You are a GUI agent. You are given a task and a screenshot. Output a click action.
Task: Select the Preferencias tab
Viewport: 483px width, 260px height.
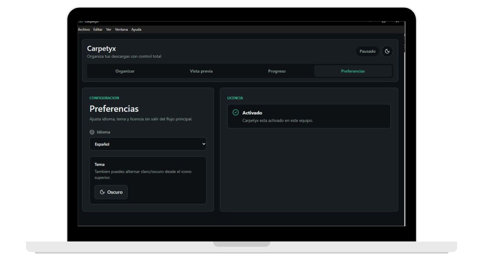click(x=353, y=71)
